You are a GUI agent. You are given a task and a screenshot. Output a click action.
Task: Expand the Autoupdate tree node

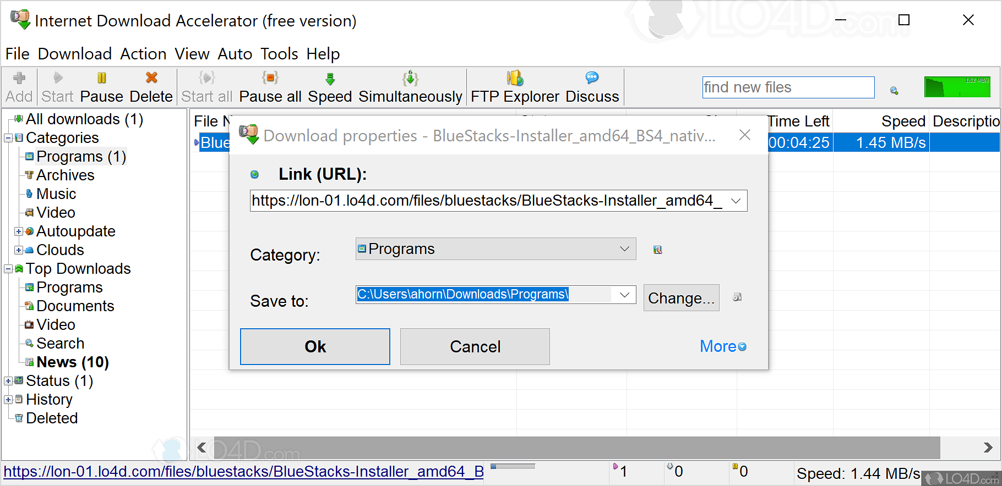(19, 231)
